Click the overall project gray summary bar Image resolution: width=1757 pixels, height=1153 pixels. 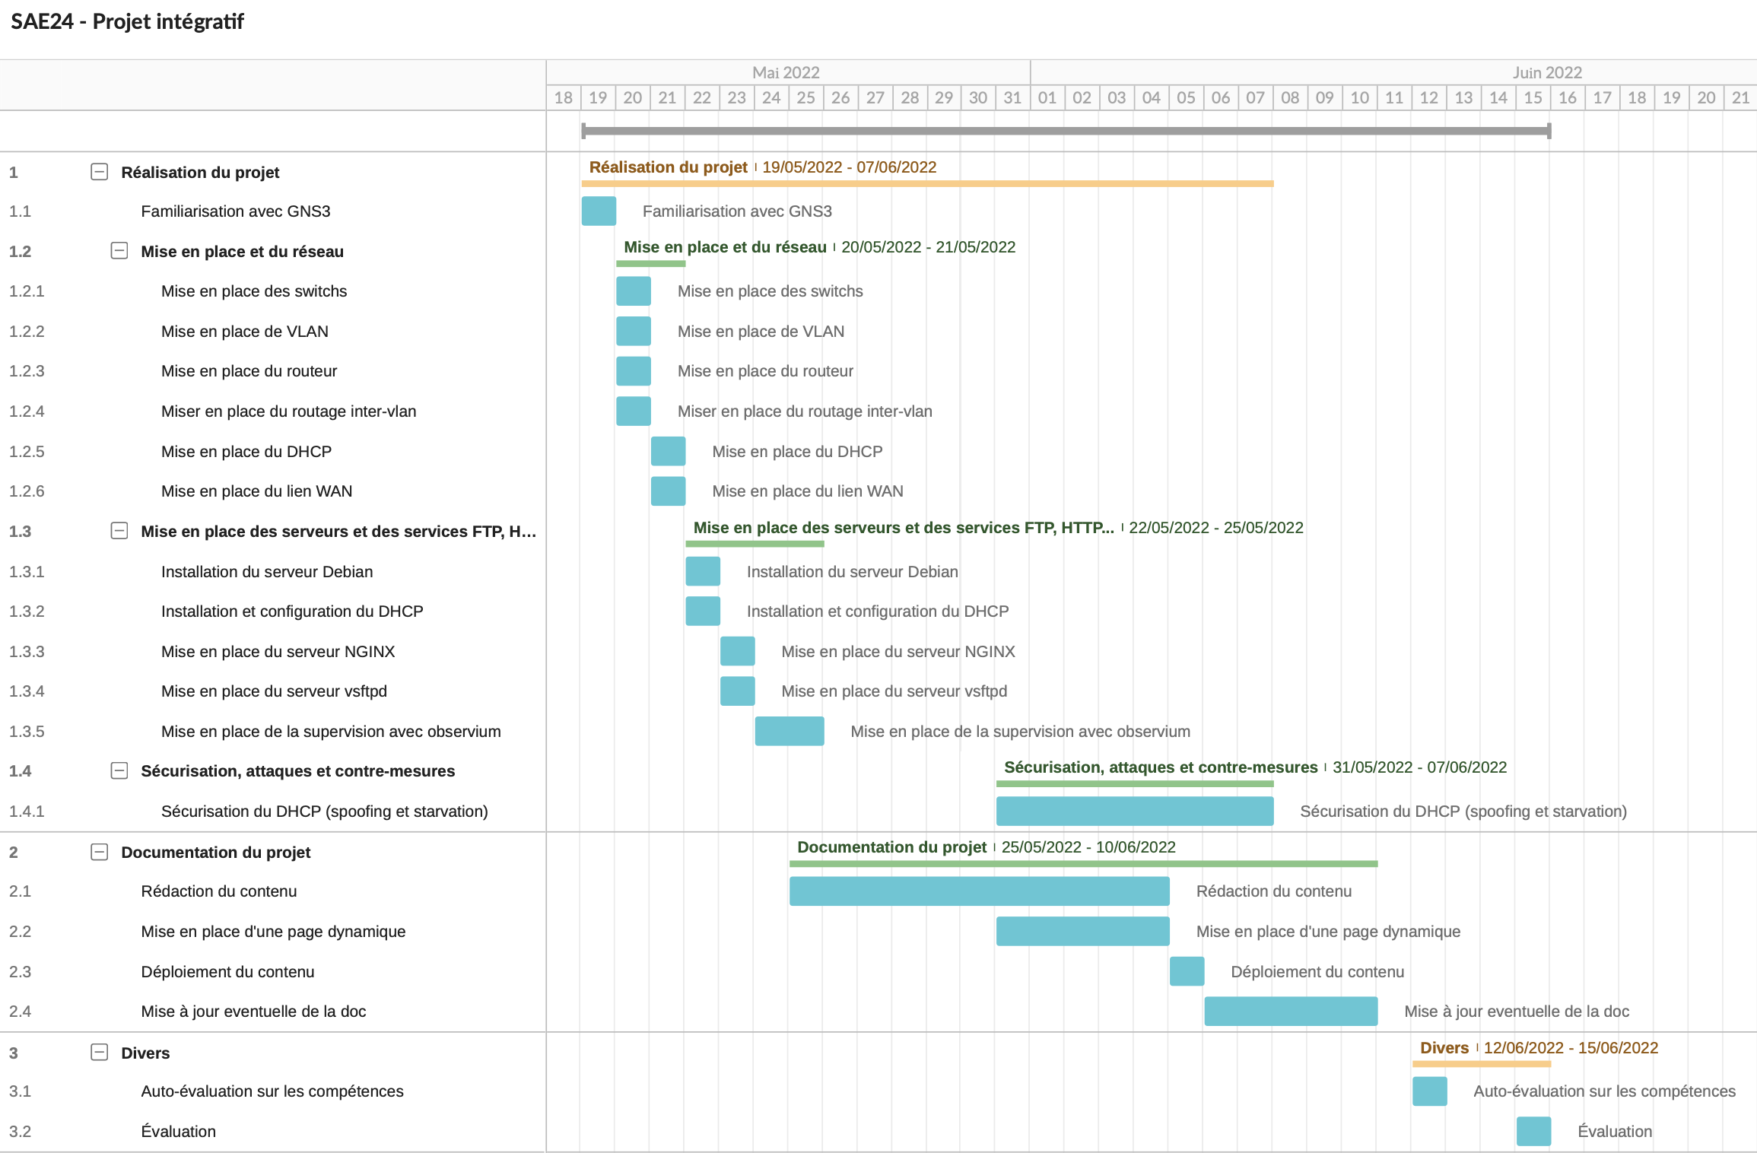click(x=1065, y=131)
